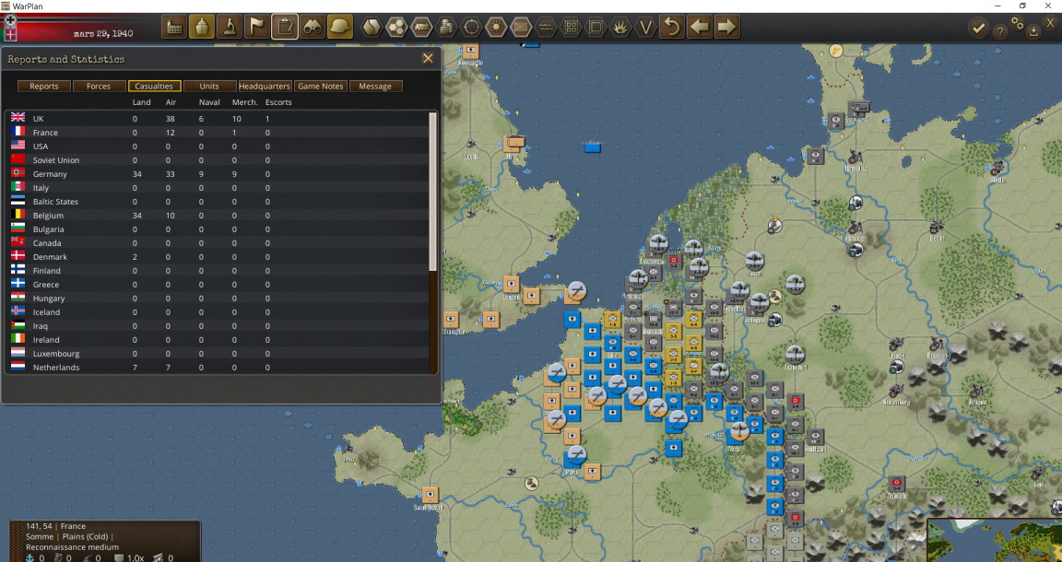1062x562 pixels.
Task: Toggle the sun weather overlay hexagon
Action: [x=497, y=27]
